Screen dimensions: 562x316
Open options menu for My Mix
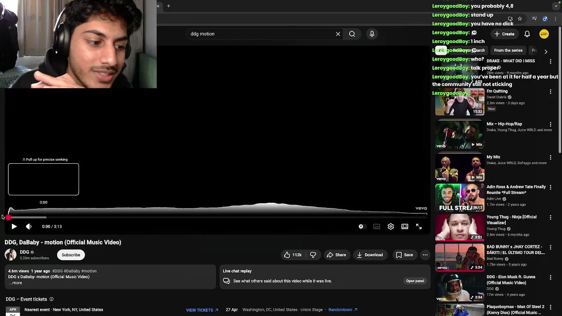click(x=551, y=158)
